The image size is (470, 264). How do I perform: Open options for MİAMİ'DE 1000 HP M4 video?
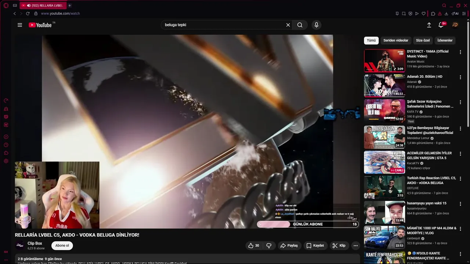pos(460,229)
